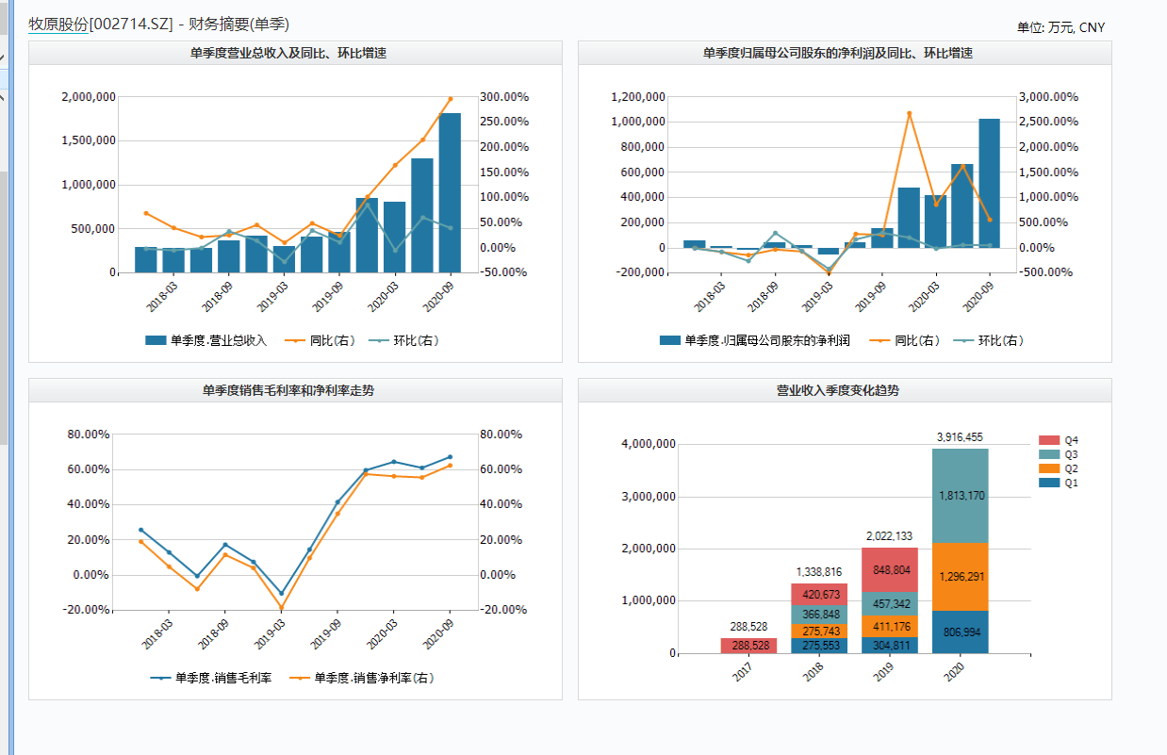Click the 2017 label on the quarterly revenue axis

pos(741,673)
